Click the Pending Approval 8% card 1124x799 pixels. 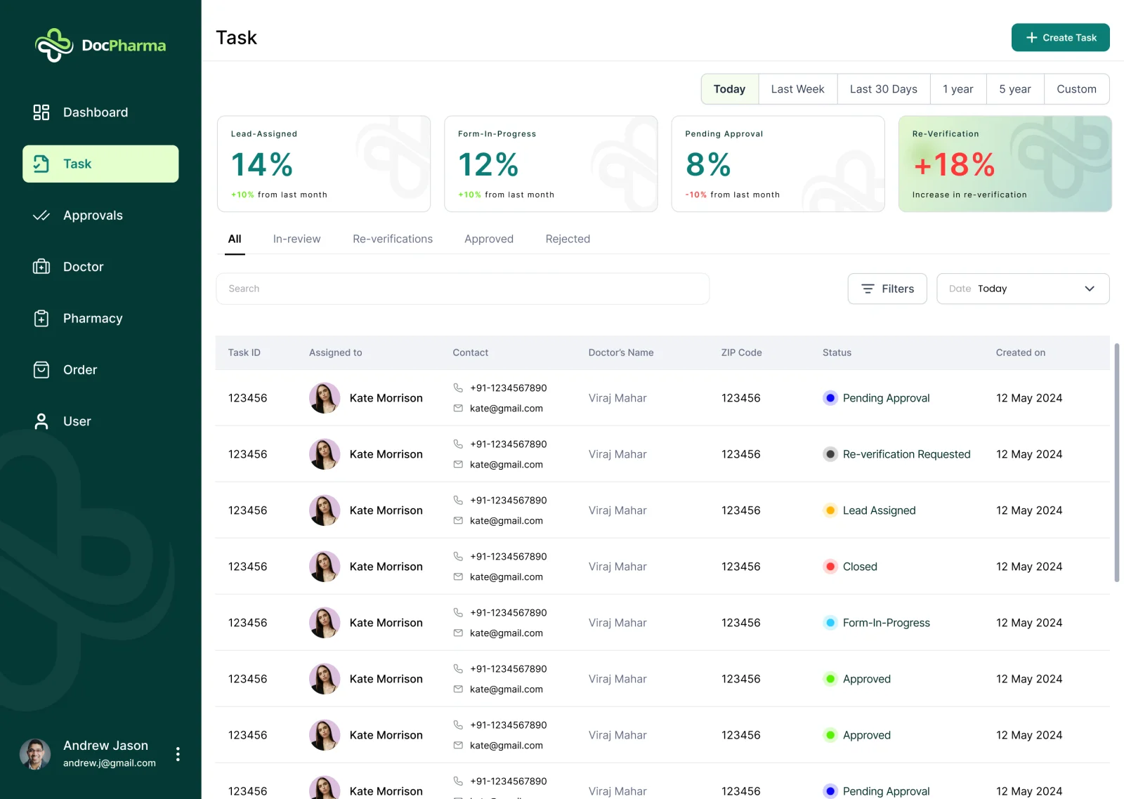778,164
